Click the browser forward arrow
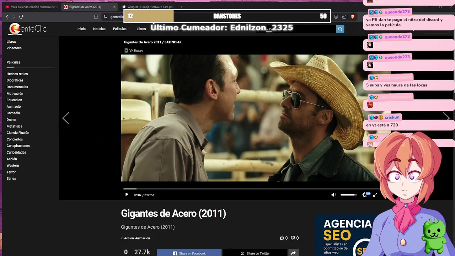 point(14,17)
